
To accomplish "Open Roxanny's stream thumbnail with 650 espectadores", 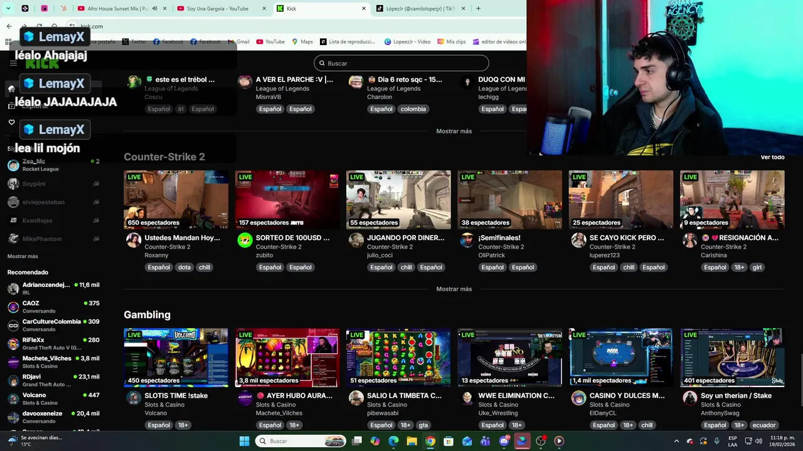I will 176,200.
